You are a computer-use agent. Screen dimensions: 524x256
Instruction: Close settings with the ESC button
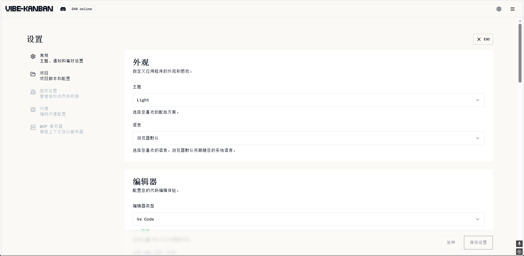click(483, 39)
